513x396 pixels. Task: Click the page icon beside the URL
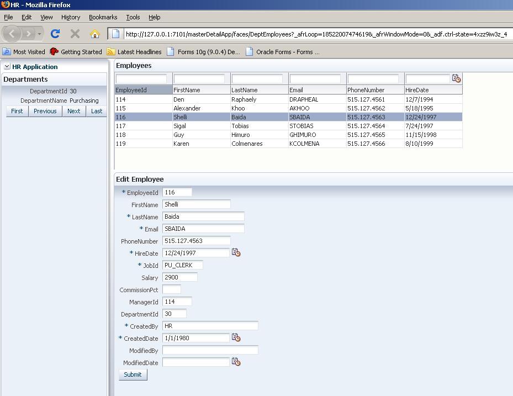coord(115,34)
